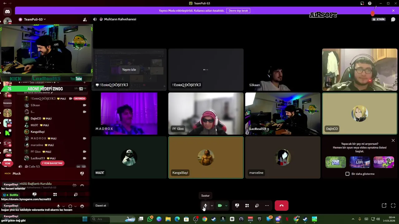399x224 pixels.
Task: Dismiss the streamer mode purple banner
Action: tap(393, 11)
